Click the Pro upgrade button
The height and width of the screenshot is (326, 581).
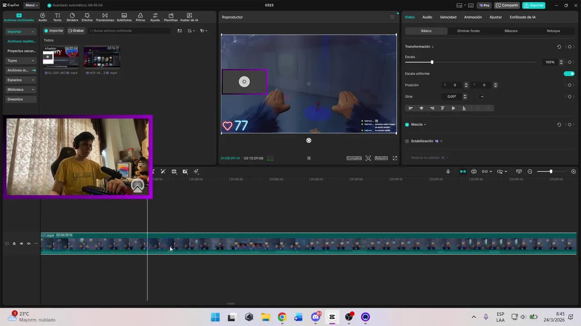[484, 5]
